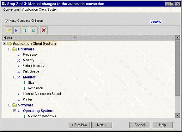Click the teal step toolbar icon
The height and width of the screenshot is (132, 182).
coord(25,30)
